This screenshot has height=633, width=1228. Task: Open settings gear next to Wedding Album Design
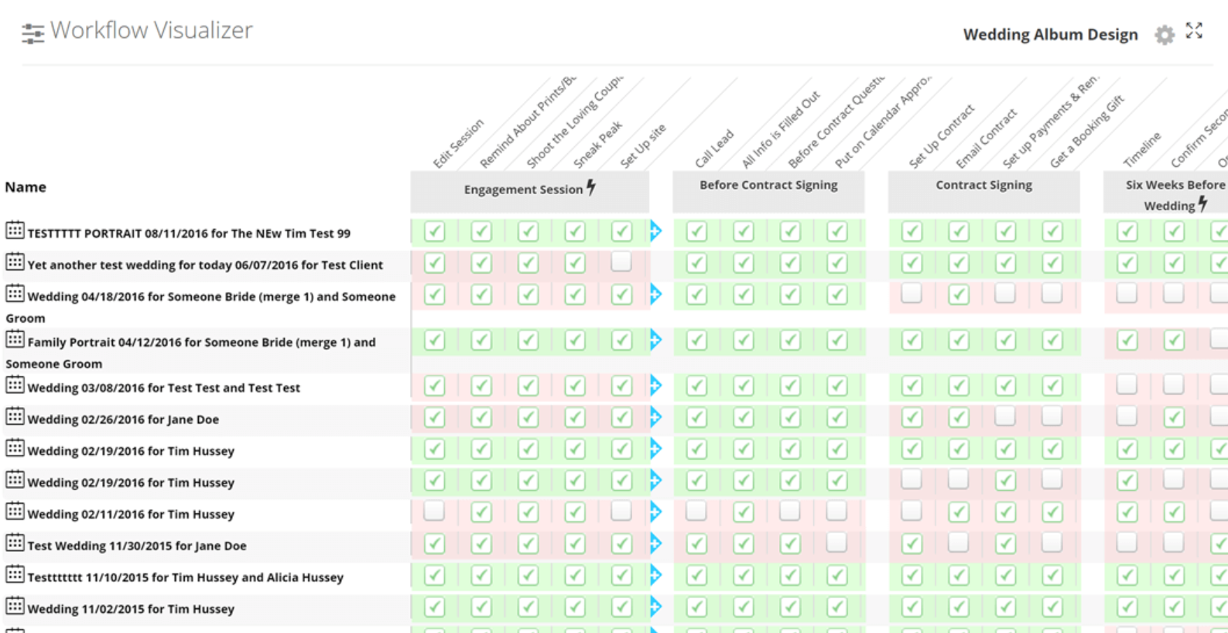pos(1164,35)
